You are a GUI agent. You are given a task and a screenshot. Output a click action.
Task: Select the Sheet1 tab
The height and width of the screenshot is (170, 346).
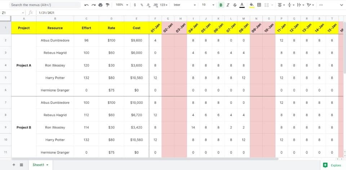pyautogui.click(x=40, y=165)
